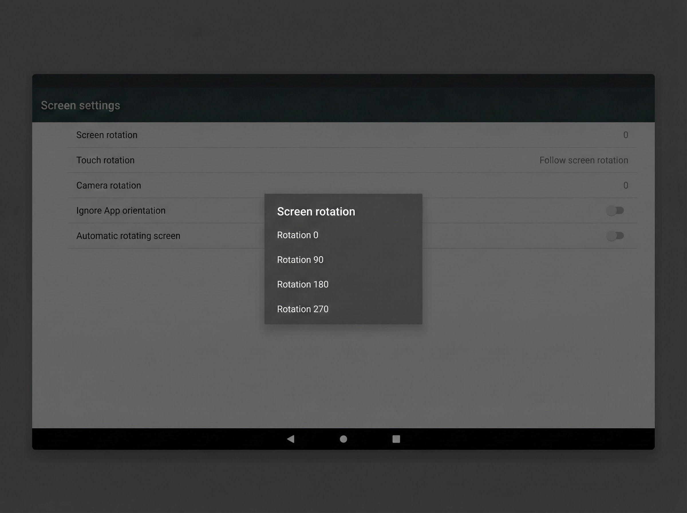Toggle the Ignore App orientation switch
Screen dimensions: 687x513
615,210
